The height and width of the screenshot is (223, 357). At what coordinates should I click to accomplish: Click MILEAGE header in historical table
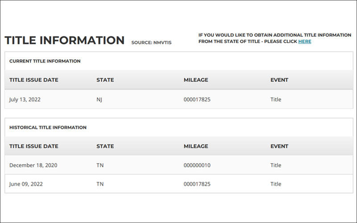point(196,146)
